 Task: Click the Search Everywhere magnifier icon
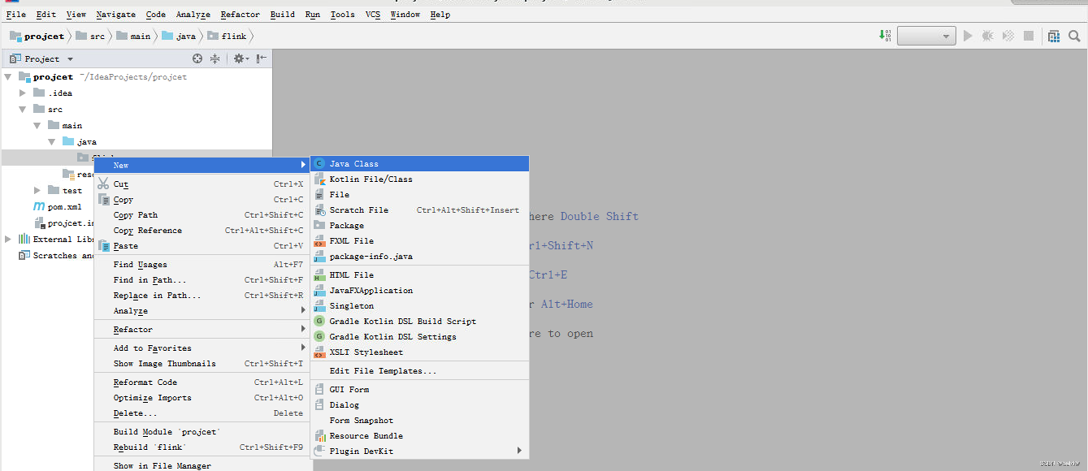(x=1074, y=36)
